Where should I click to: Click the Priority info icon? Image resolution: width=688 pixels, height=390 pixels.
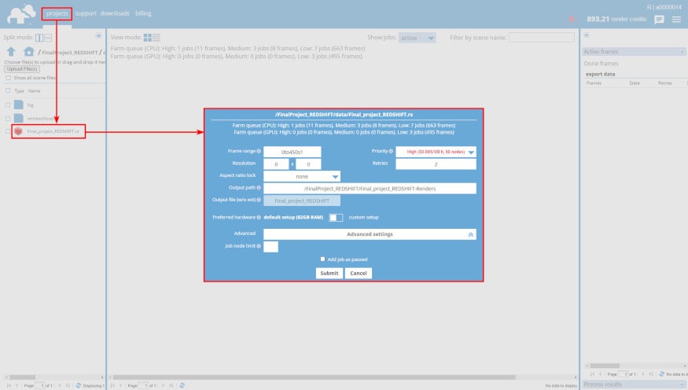click(391, 151)
